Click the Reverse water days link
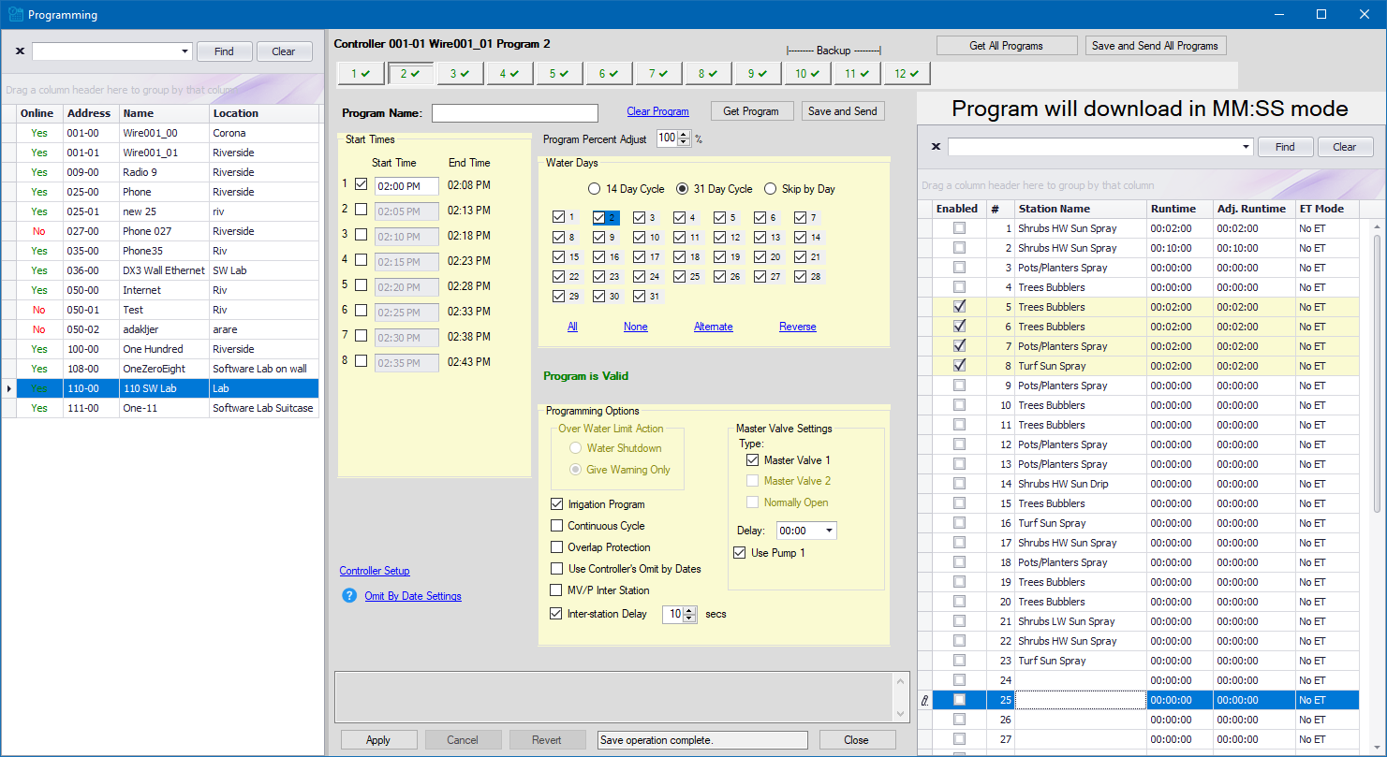Screen dimensions: 1387x757 [x=798, y=327]
